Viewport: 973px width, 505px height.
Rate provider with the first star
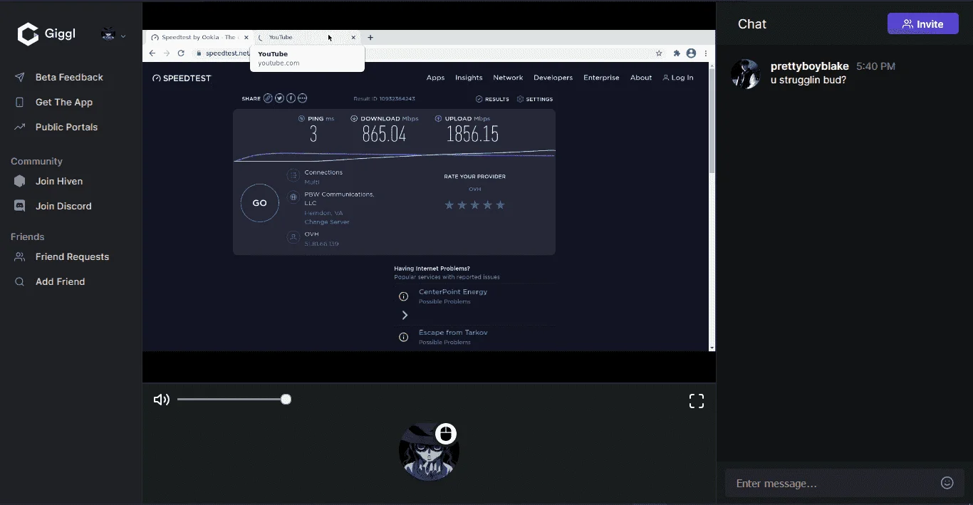[x=449, y=205]
